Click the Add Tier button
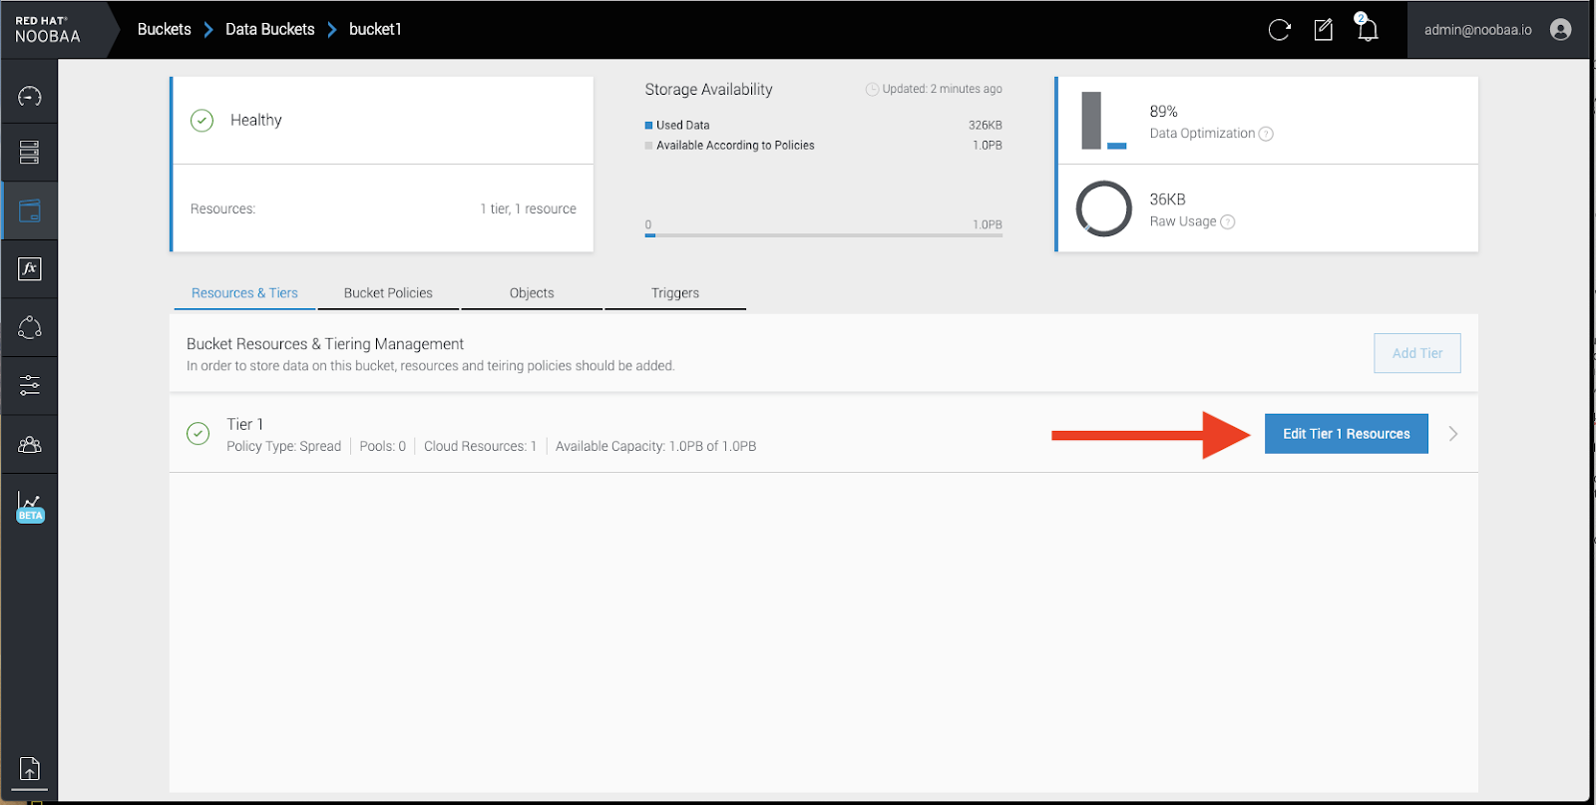The width and height of the screenshot is (1596, 805). pyautogui.click(x=1416, y=353)
